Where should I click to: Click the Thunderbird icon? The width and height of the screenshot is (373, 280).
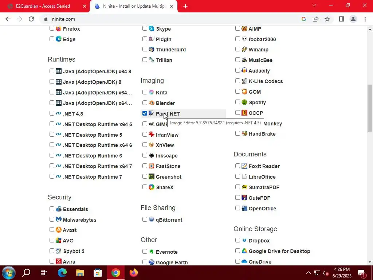[152, 49]
